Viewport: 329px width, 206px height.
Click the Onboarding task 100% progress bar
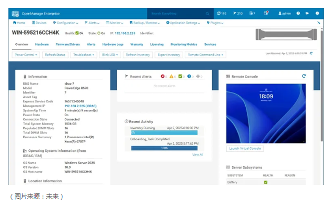point(164,148)
